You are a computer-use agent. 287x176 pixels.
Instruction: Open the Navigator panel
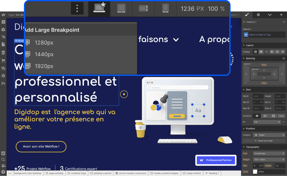point(3,37)
